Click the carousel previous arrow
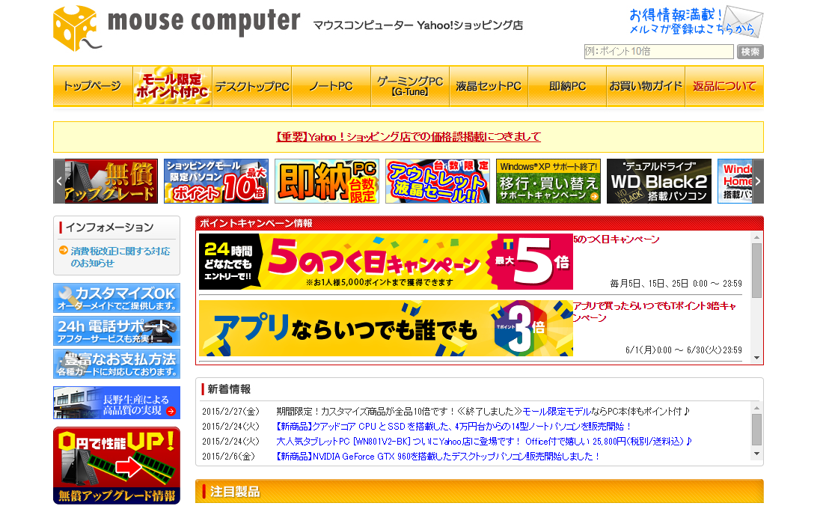This screenshot has width=832, height=506. pos(59,181)
